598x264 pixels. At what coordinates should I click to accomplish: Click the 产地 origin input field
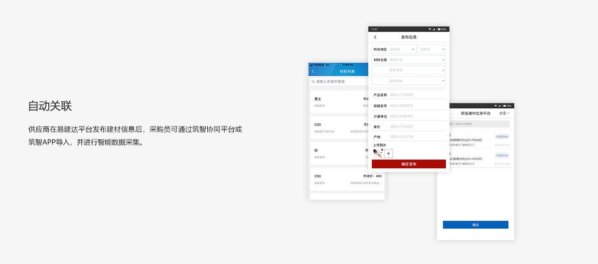(x=416, y=136)
